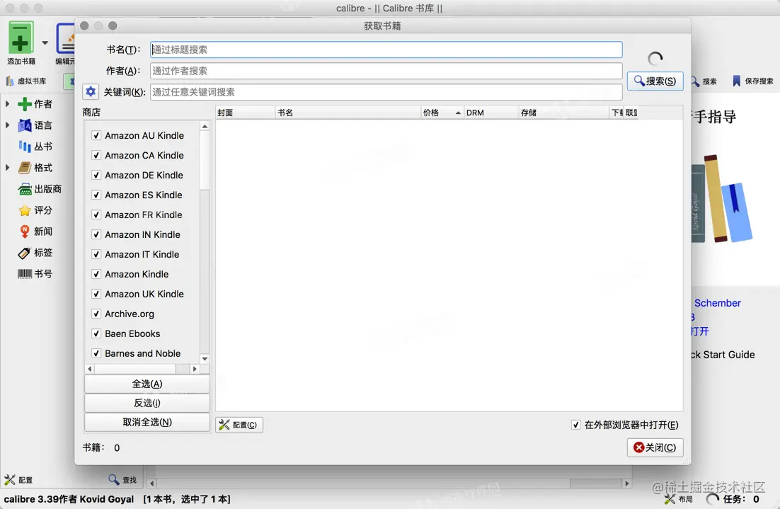Viewport: 780px width, 509px height.
Task: Click the main window book list scroll-right arrow
Action: [x=627, y=483]
